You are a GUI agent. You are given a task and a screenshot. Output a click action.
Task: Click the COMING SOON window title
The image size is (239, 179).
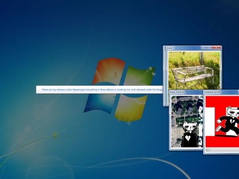click(212, 92)
